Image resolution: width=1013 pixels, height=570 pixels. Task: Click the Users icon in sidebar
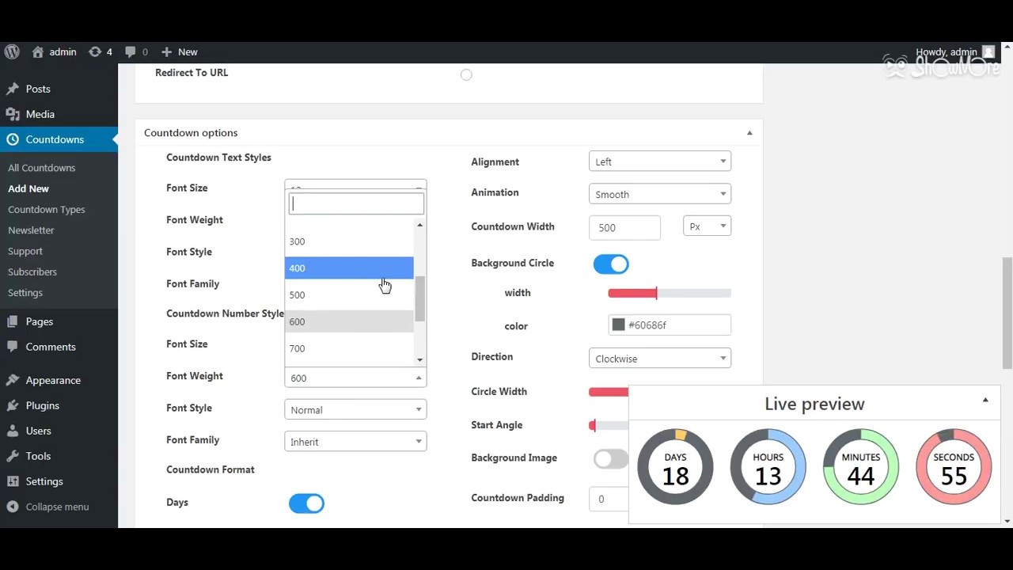click(13, 431)
